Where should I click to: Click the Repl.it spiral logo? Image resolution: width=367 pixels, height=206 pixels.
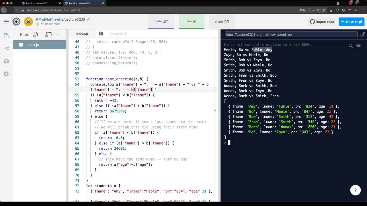pyautogui.click(x=16, y=22)
